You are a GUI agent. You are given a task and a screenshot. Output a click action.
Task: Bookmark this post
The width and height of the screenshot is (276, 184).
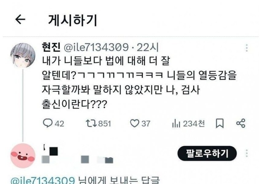[220, 123]
